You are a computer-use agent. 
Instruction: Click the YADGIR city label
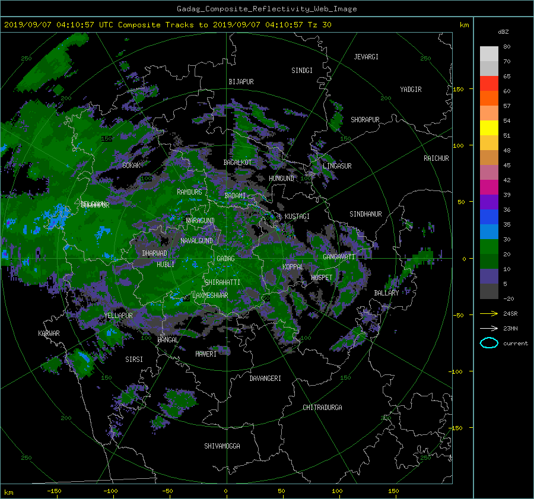click(411, 90)
